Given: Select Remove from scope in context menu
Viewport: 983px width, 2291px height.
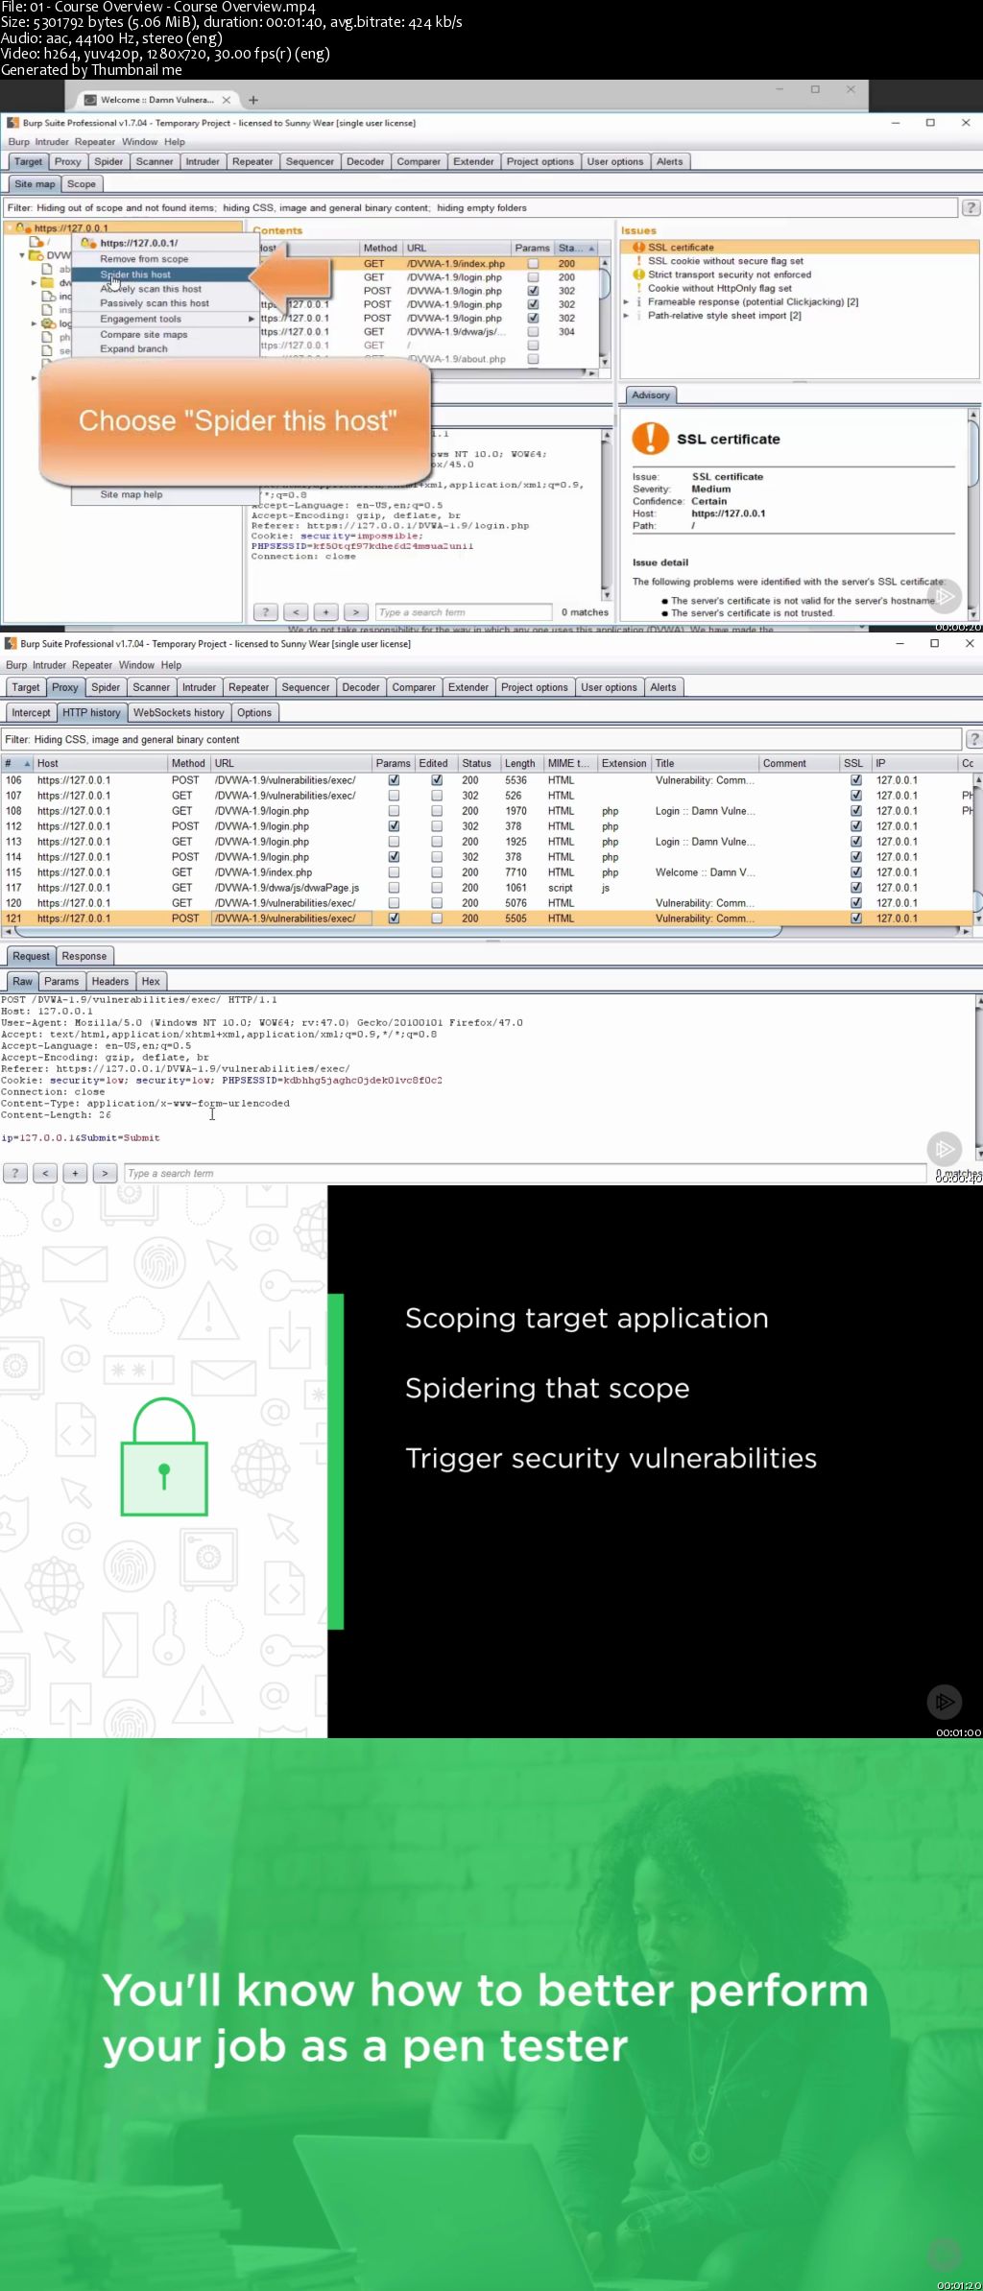Looking at the screenshot, I should coord(144,259).
